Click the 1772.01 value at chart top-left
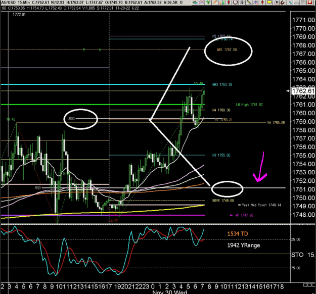This screenshot has height=294, width=316. [x=19, y=15]
